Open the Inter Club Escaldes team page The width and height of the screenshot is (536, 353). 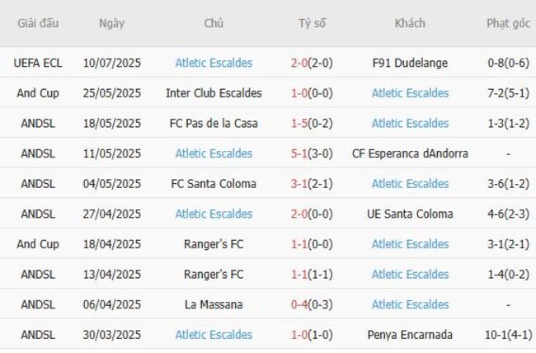coord(214,93)
